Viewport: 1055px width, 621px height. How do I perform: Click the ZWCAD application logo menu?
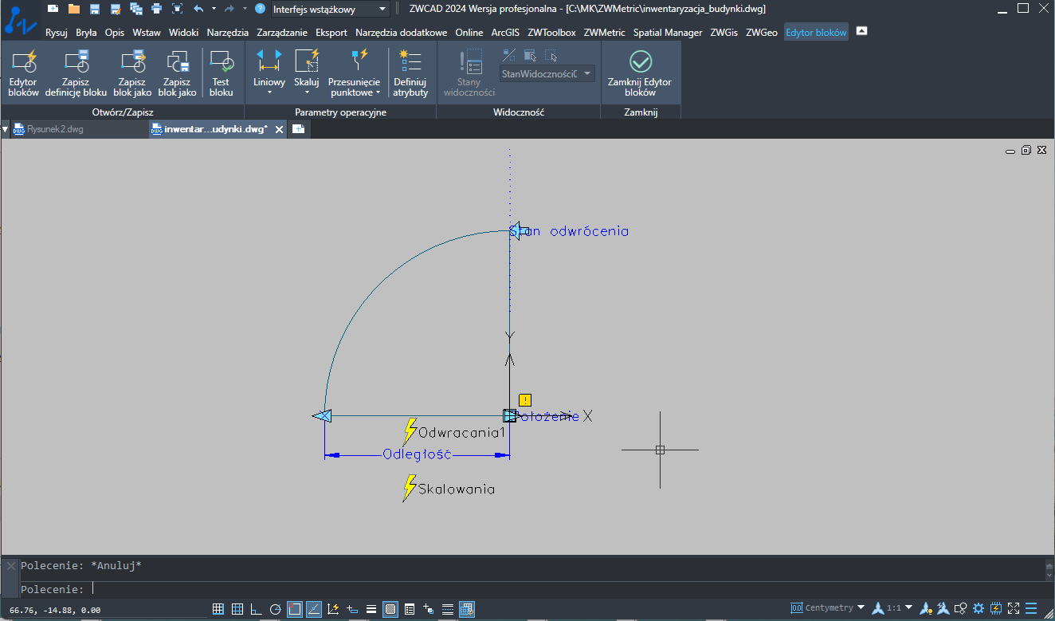pyautogui.click(x=20, y=19)
